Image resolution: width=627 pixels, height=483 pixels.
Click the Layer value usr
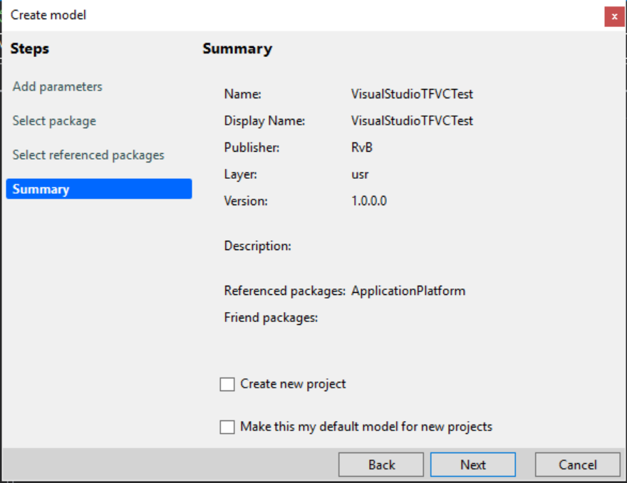(x=360, y=175)
